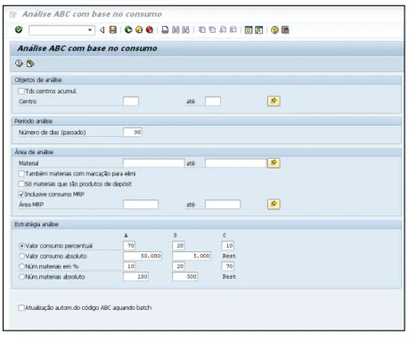The height and width of the screenshot is (342, 409).
Task: Enable Só materiais que são produtos de depósit
Action: pos(21,183)
